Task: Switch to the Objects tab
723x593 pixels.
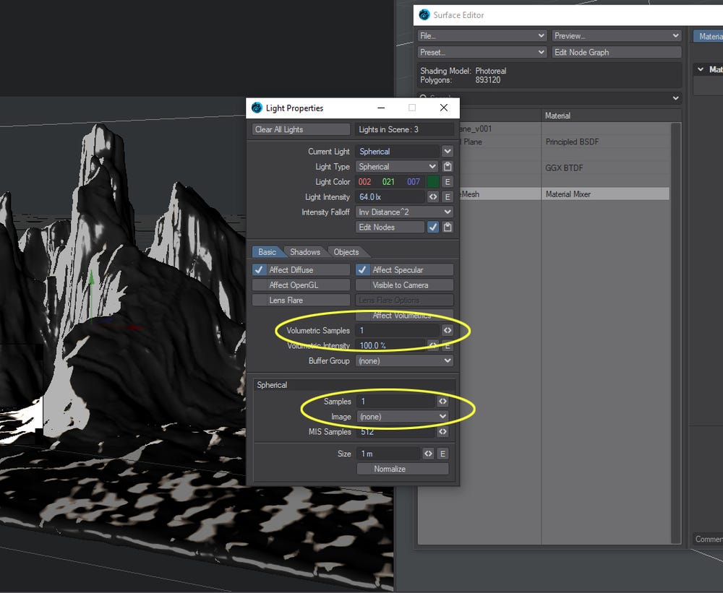Action: tap(346, 252)
